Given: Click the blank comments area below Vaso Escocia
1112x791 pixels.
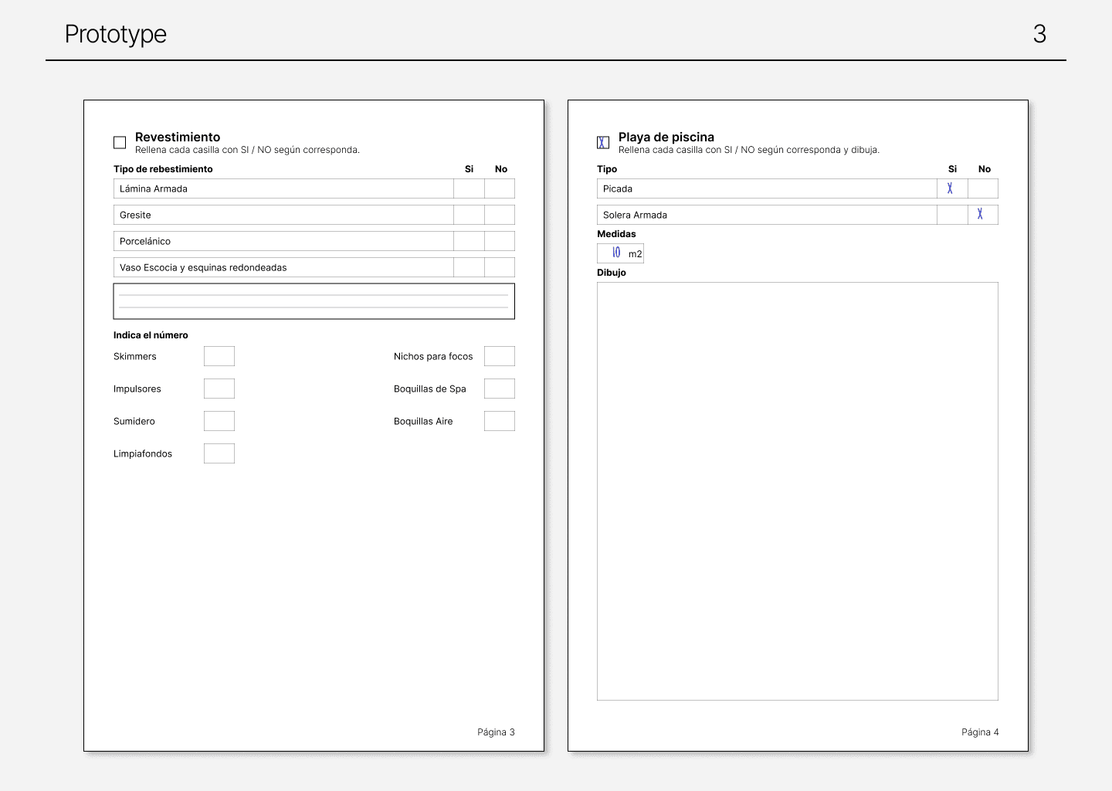Looking at the screenshot, I should click(x=314, y=300).
